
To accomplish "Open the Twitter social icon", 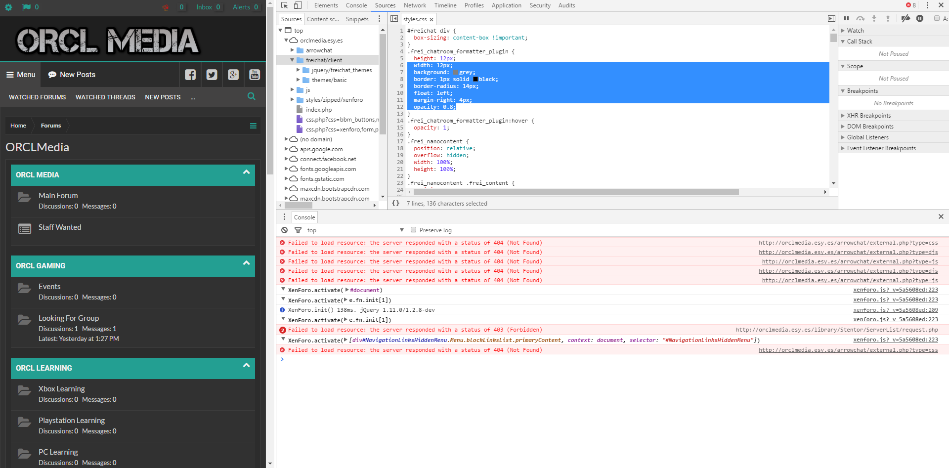I will [212, 75].
